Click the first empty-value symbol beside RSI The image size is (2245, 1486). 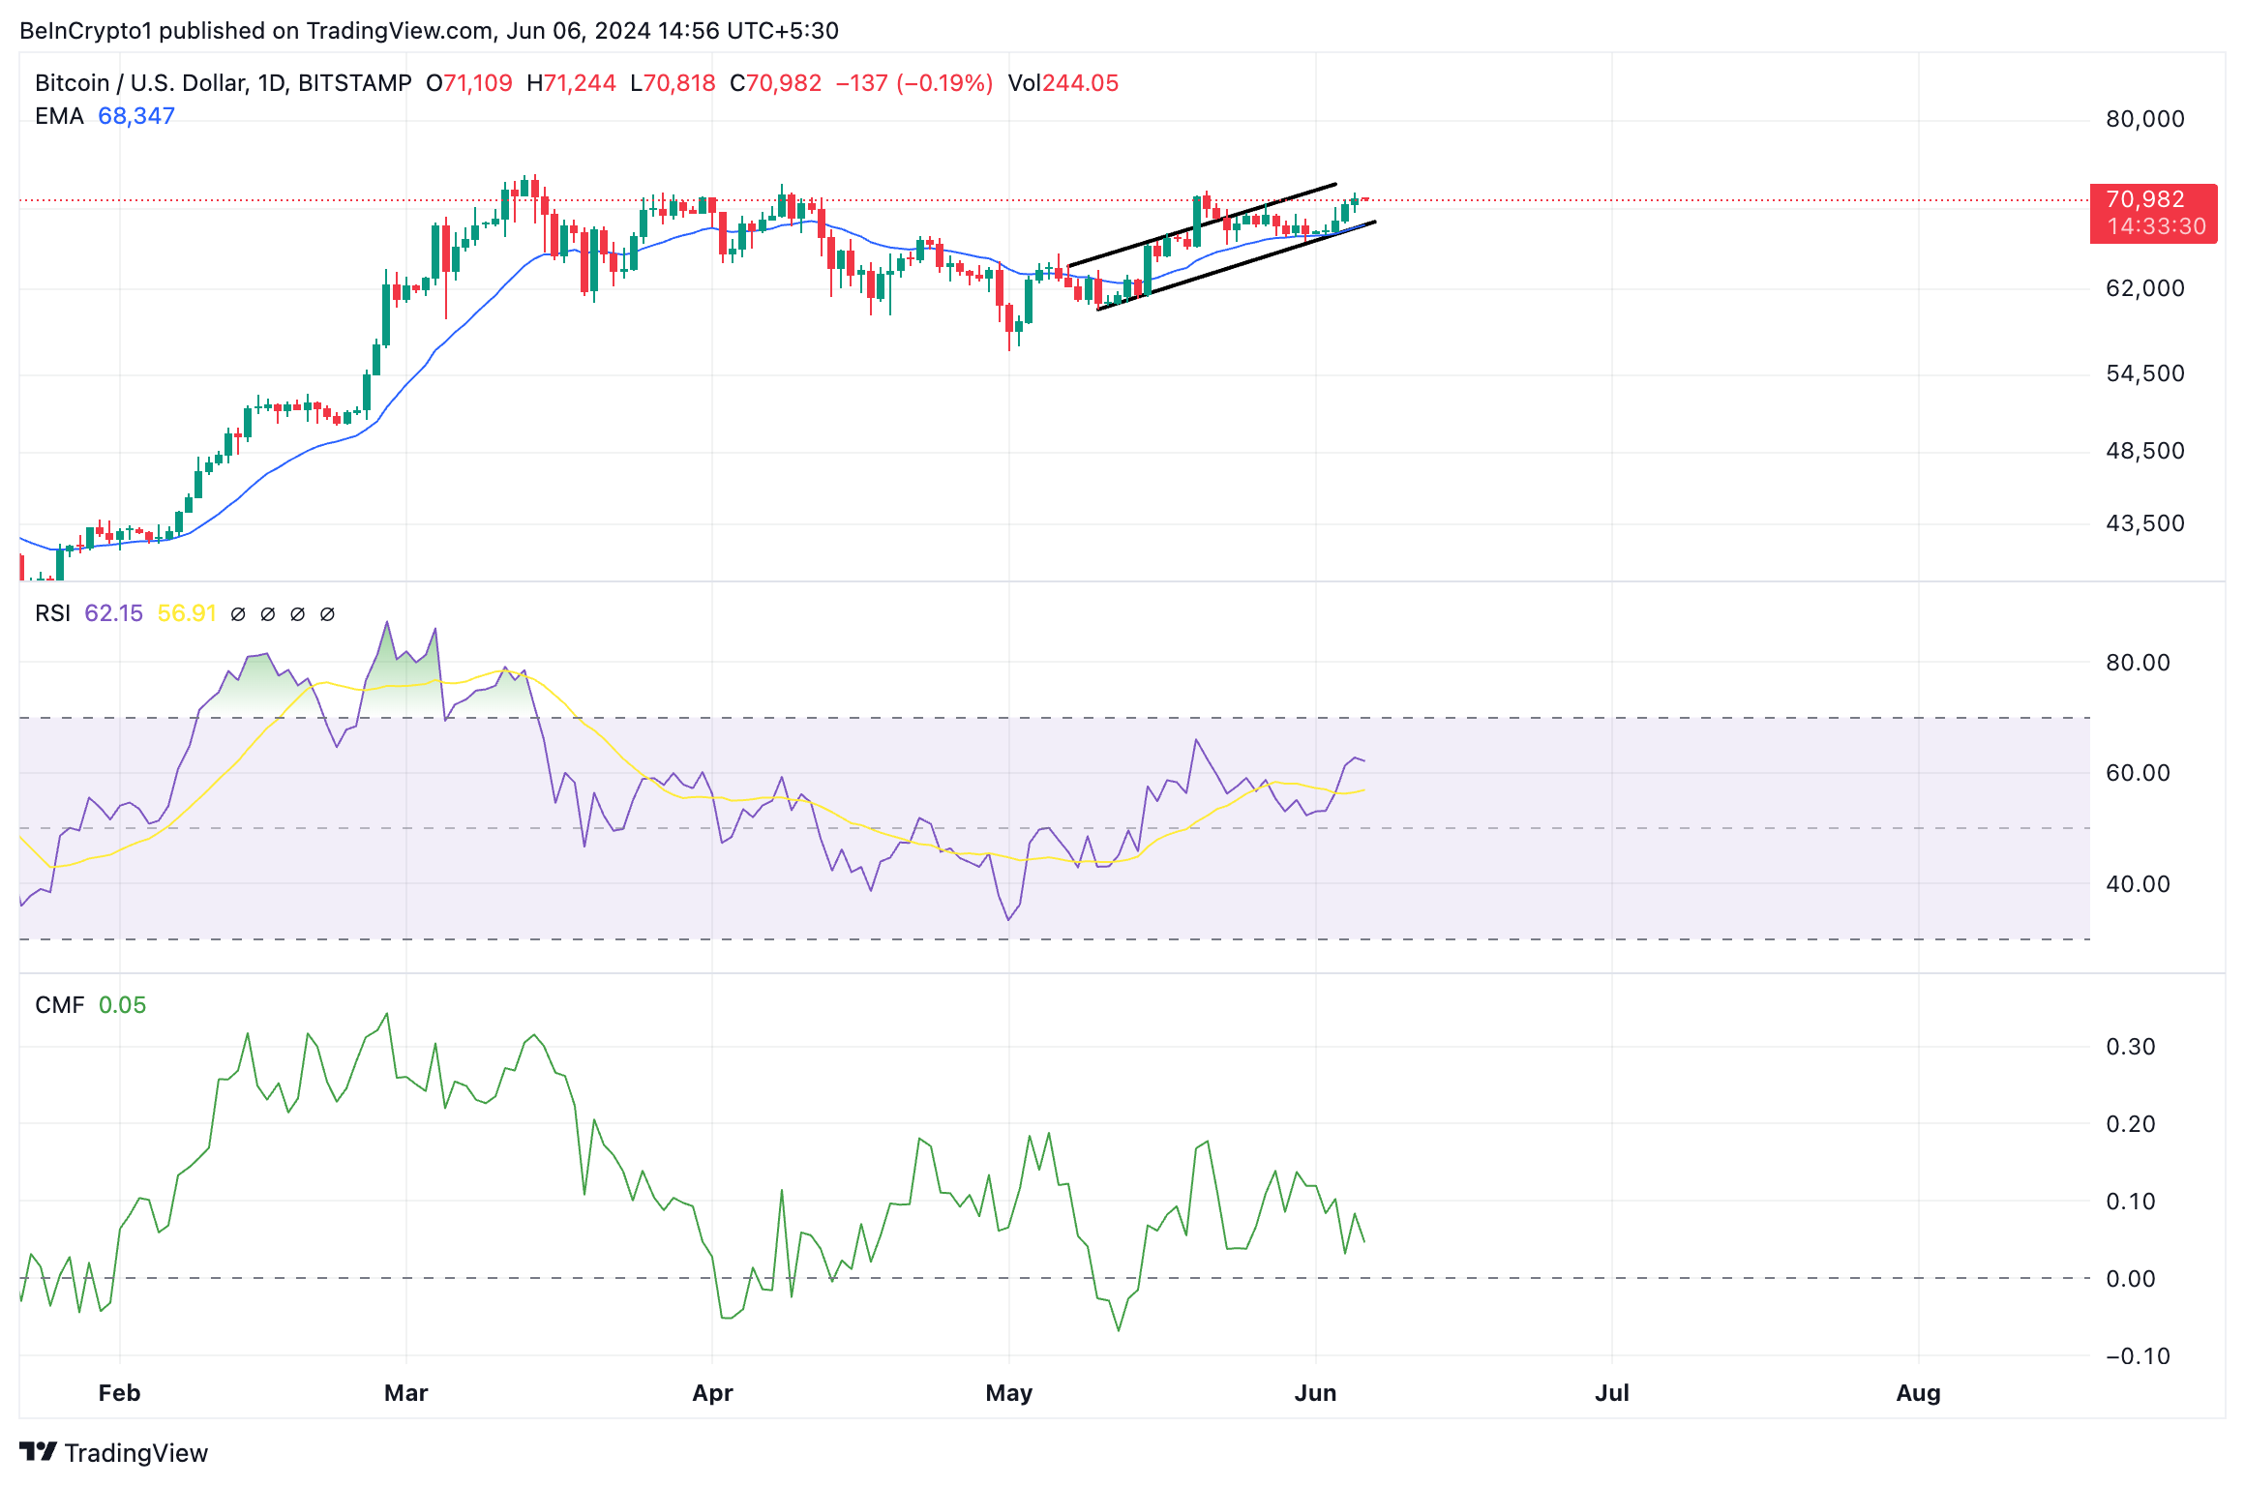pos(238,614)
